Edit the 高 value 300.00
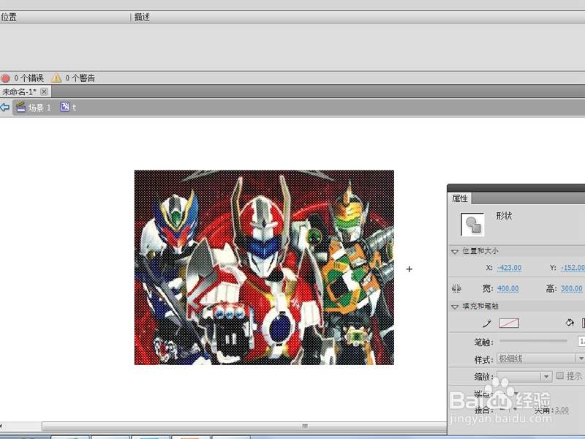585x439 pixels. (x=572, y=288)
